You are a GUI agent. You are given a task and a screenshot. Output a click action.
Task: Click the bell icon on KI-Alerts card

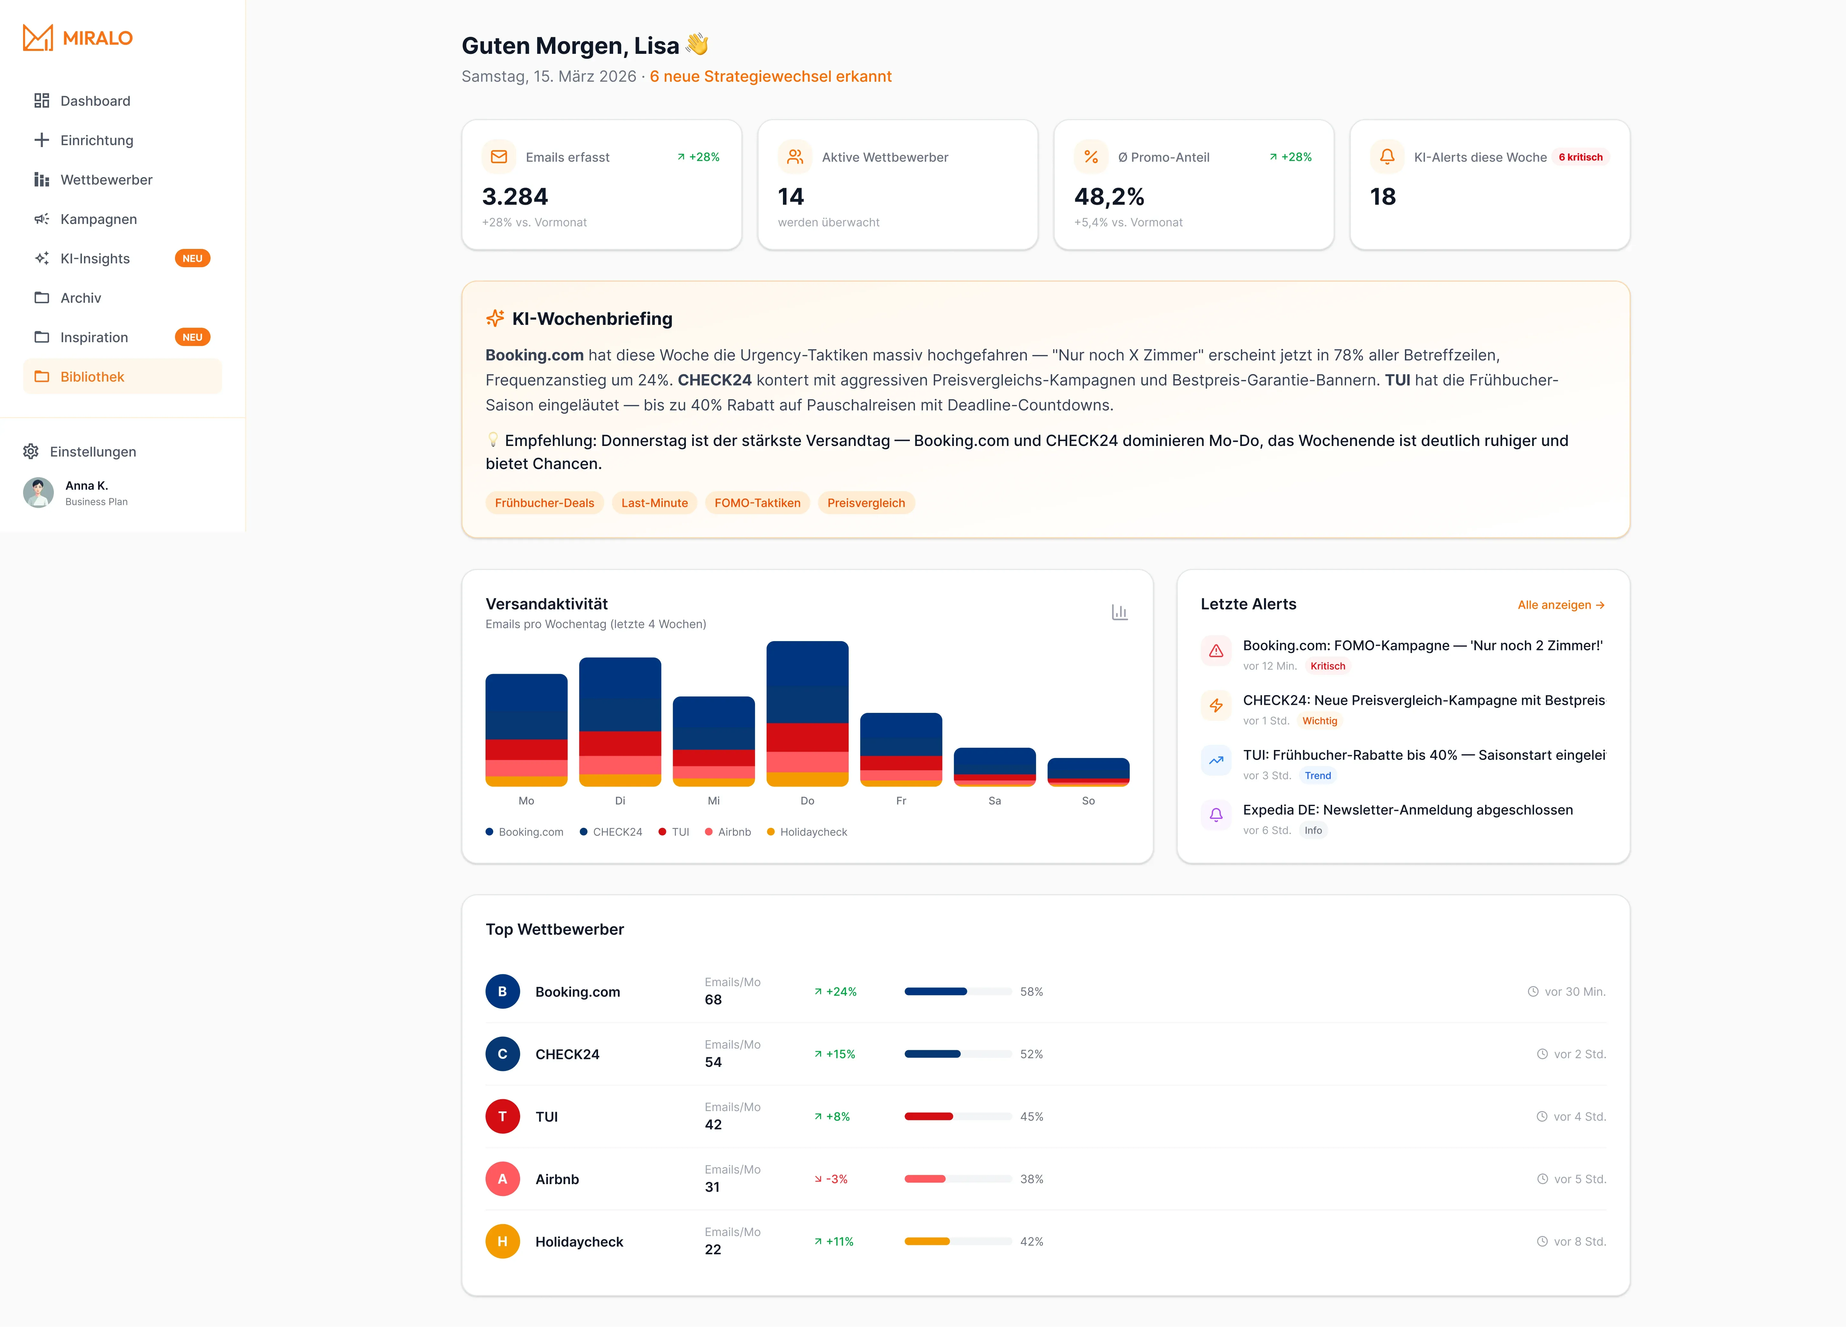pos(1386,157)
